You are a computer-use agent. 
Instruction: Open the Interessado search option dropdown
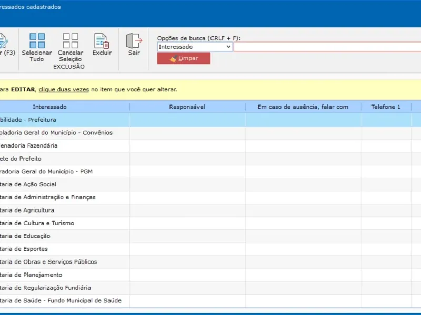tap(195, 47)
